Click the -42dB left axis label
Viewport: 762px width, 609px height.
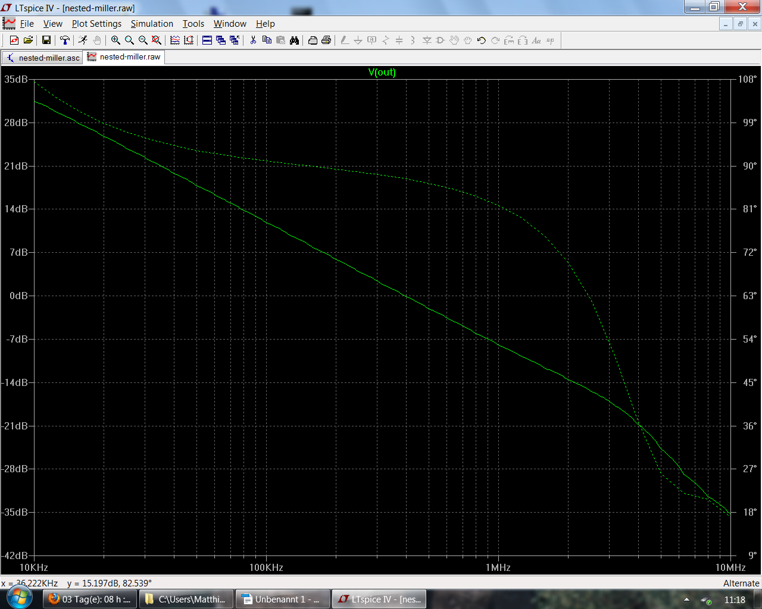click(x=15, y=555)
